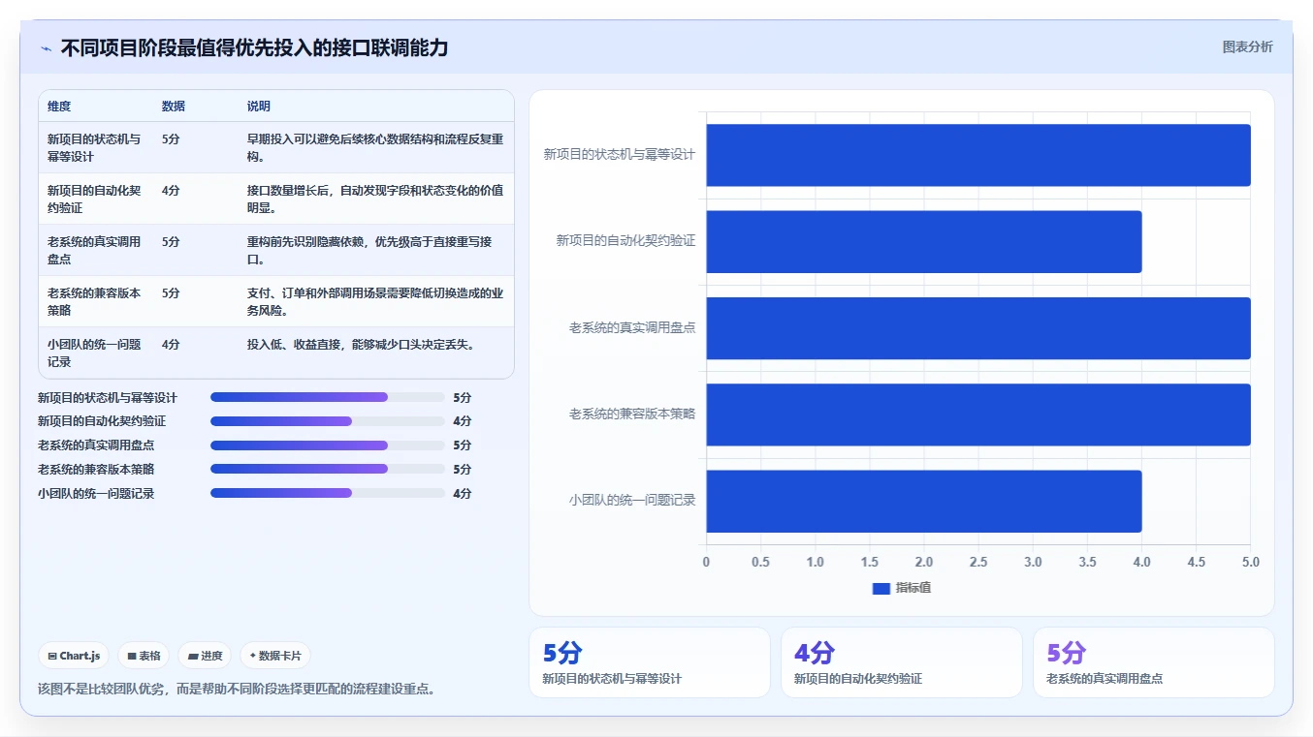Click the 新项目的自动化契约验证 progress bar
This screenshot has height=737, width=1313.
pos(328,421)
